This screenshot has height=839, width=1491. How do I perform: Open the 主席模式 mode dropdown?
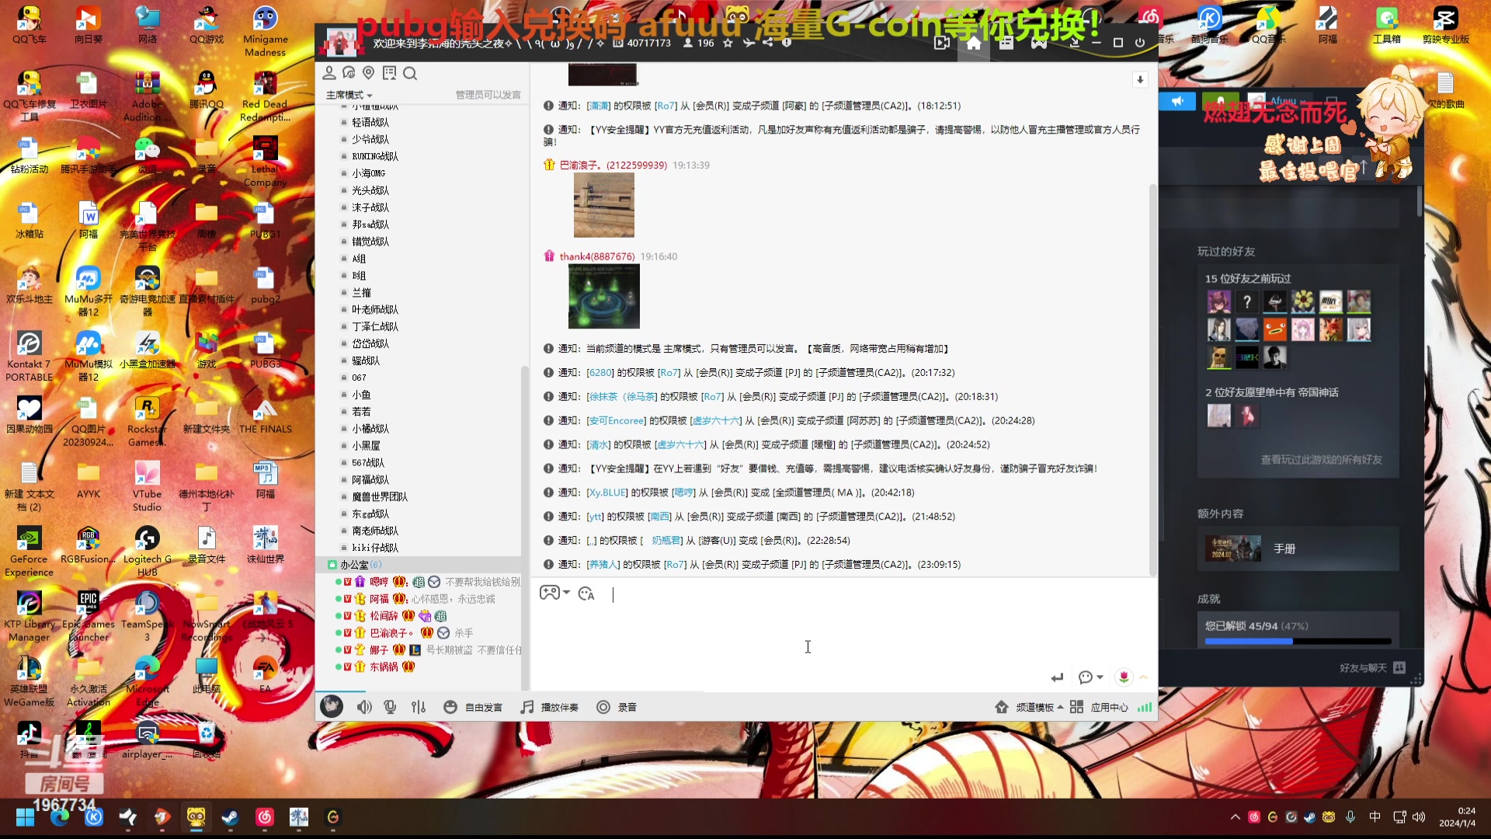[349, 95]
